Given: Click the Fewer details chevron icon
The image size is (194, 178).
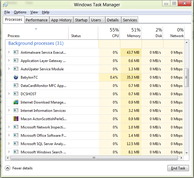Looking at the screenshot, I should tap(8, 168).
